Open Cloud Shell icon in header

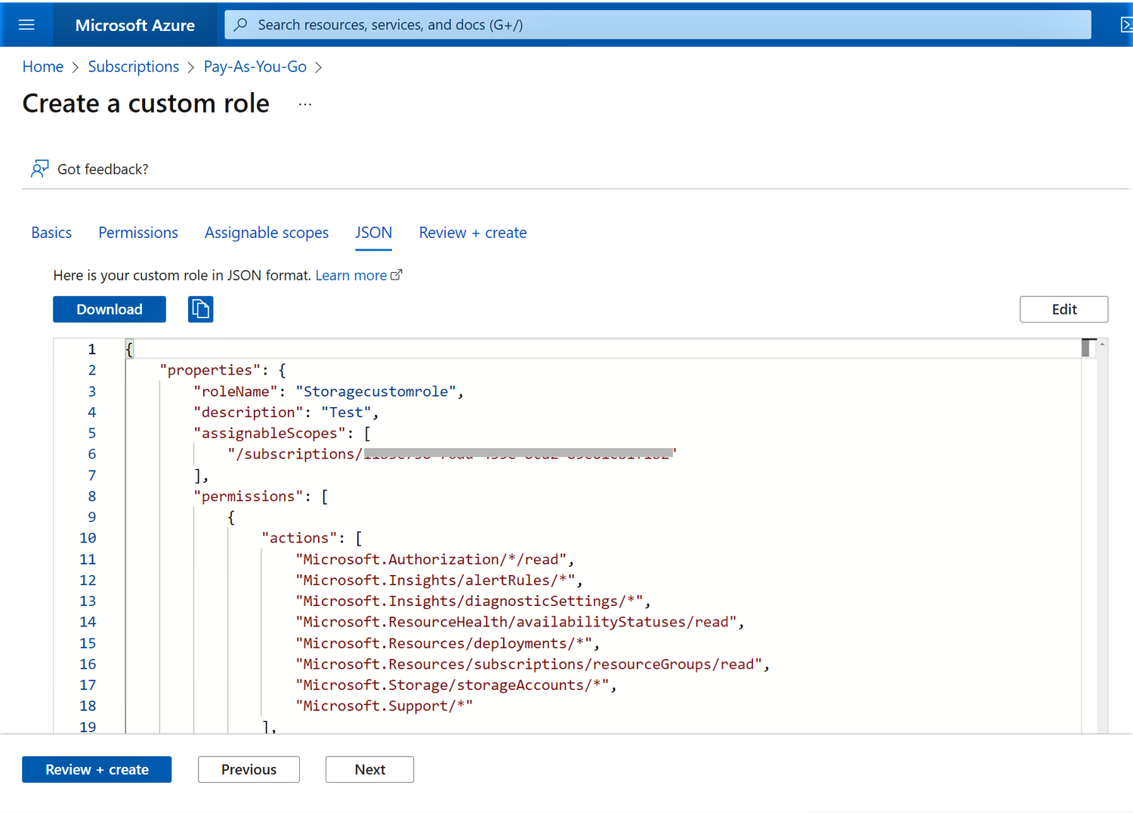click(1125, 25)
